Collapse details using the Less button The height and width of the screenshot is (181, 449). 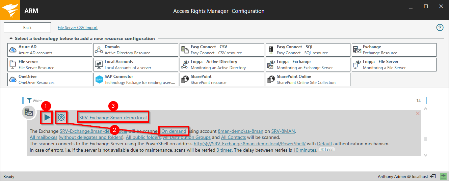tap(327, 150)
